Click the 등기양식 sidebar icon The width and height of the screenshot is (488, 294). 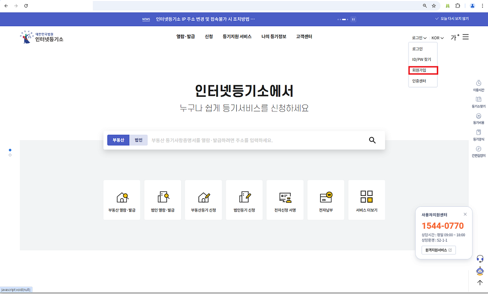479,135
